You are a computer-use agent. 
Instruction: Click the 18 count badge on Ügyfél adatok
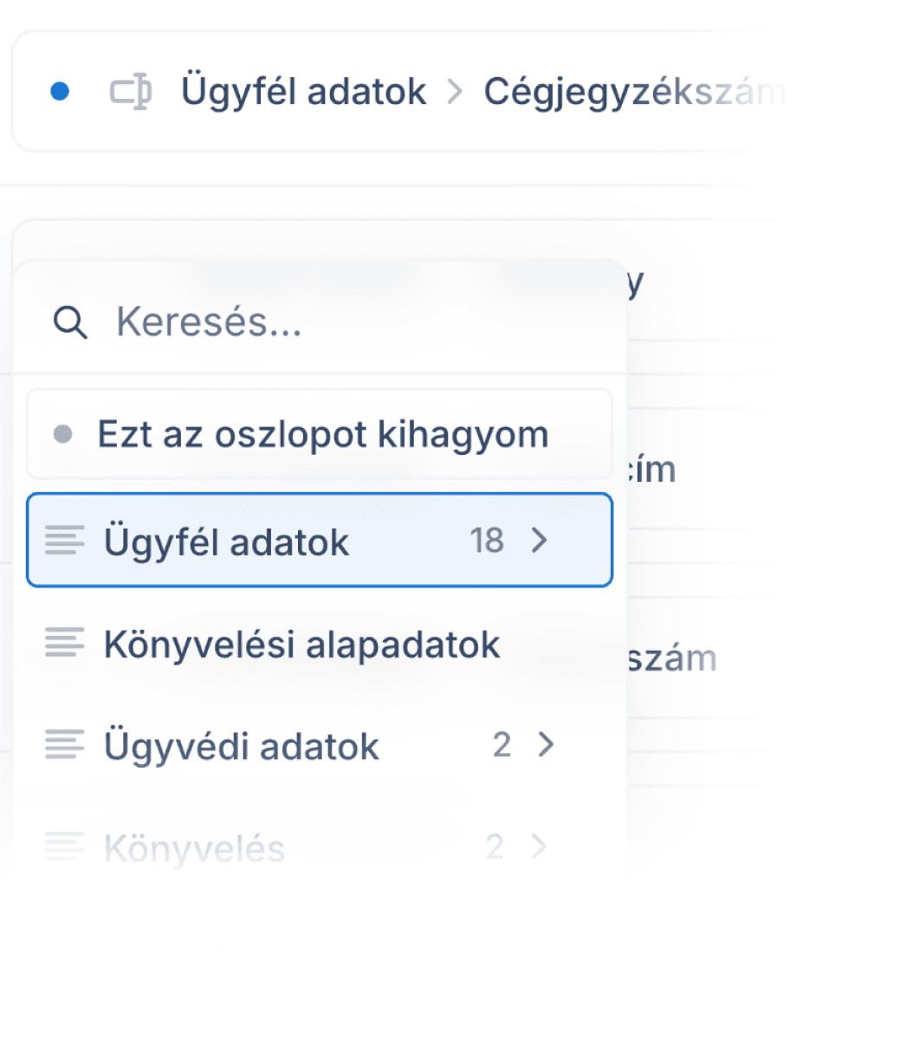coord(487,541)
